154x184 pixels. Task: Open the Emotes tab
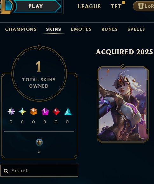point(81,29)
